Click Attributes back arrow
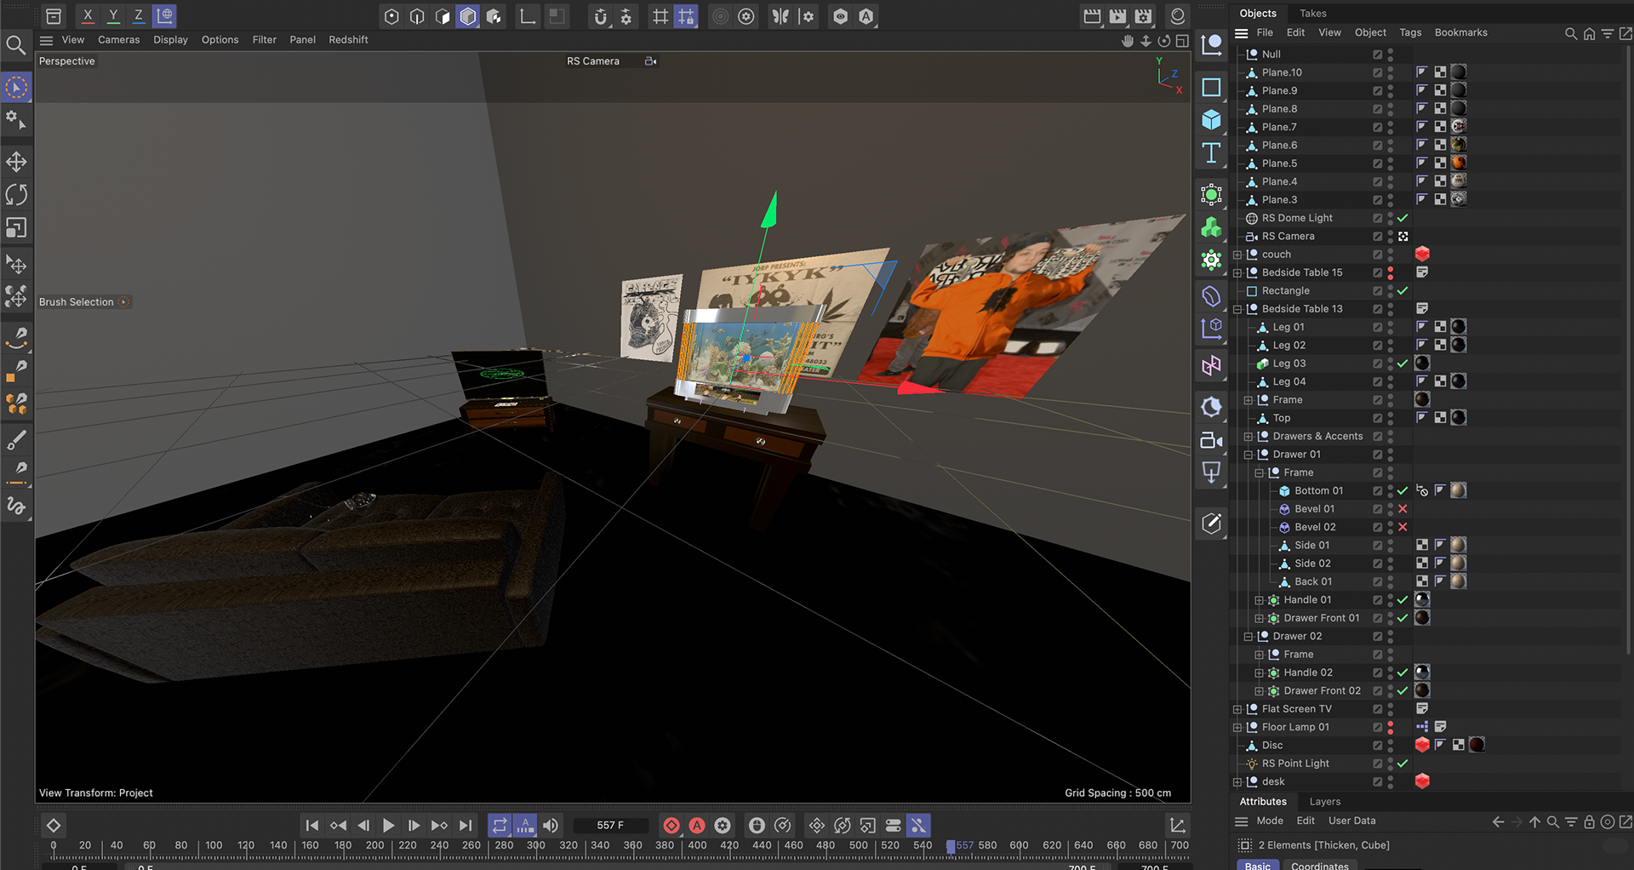The height and width of the screenshot is (870, 1634). click(1498, 821)
